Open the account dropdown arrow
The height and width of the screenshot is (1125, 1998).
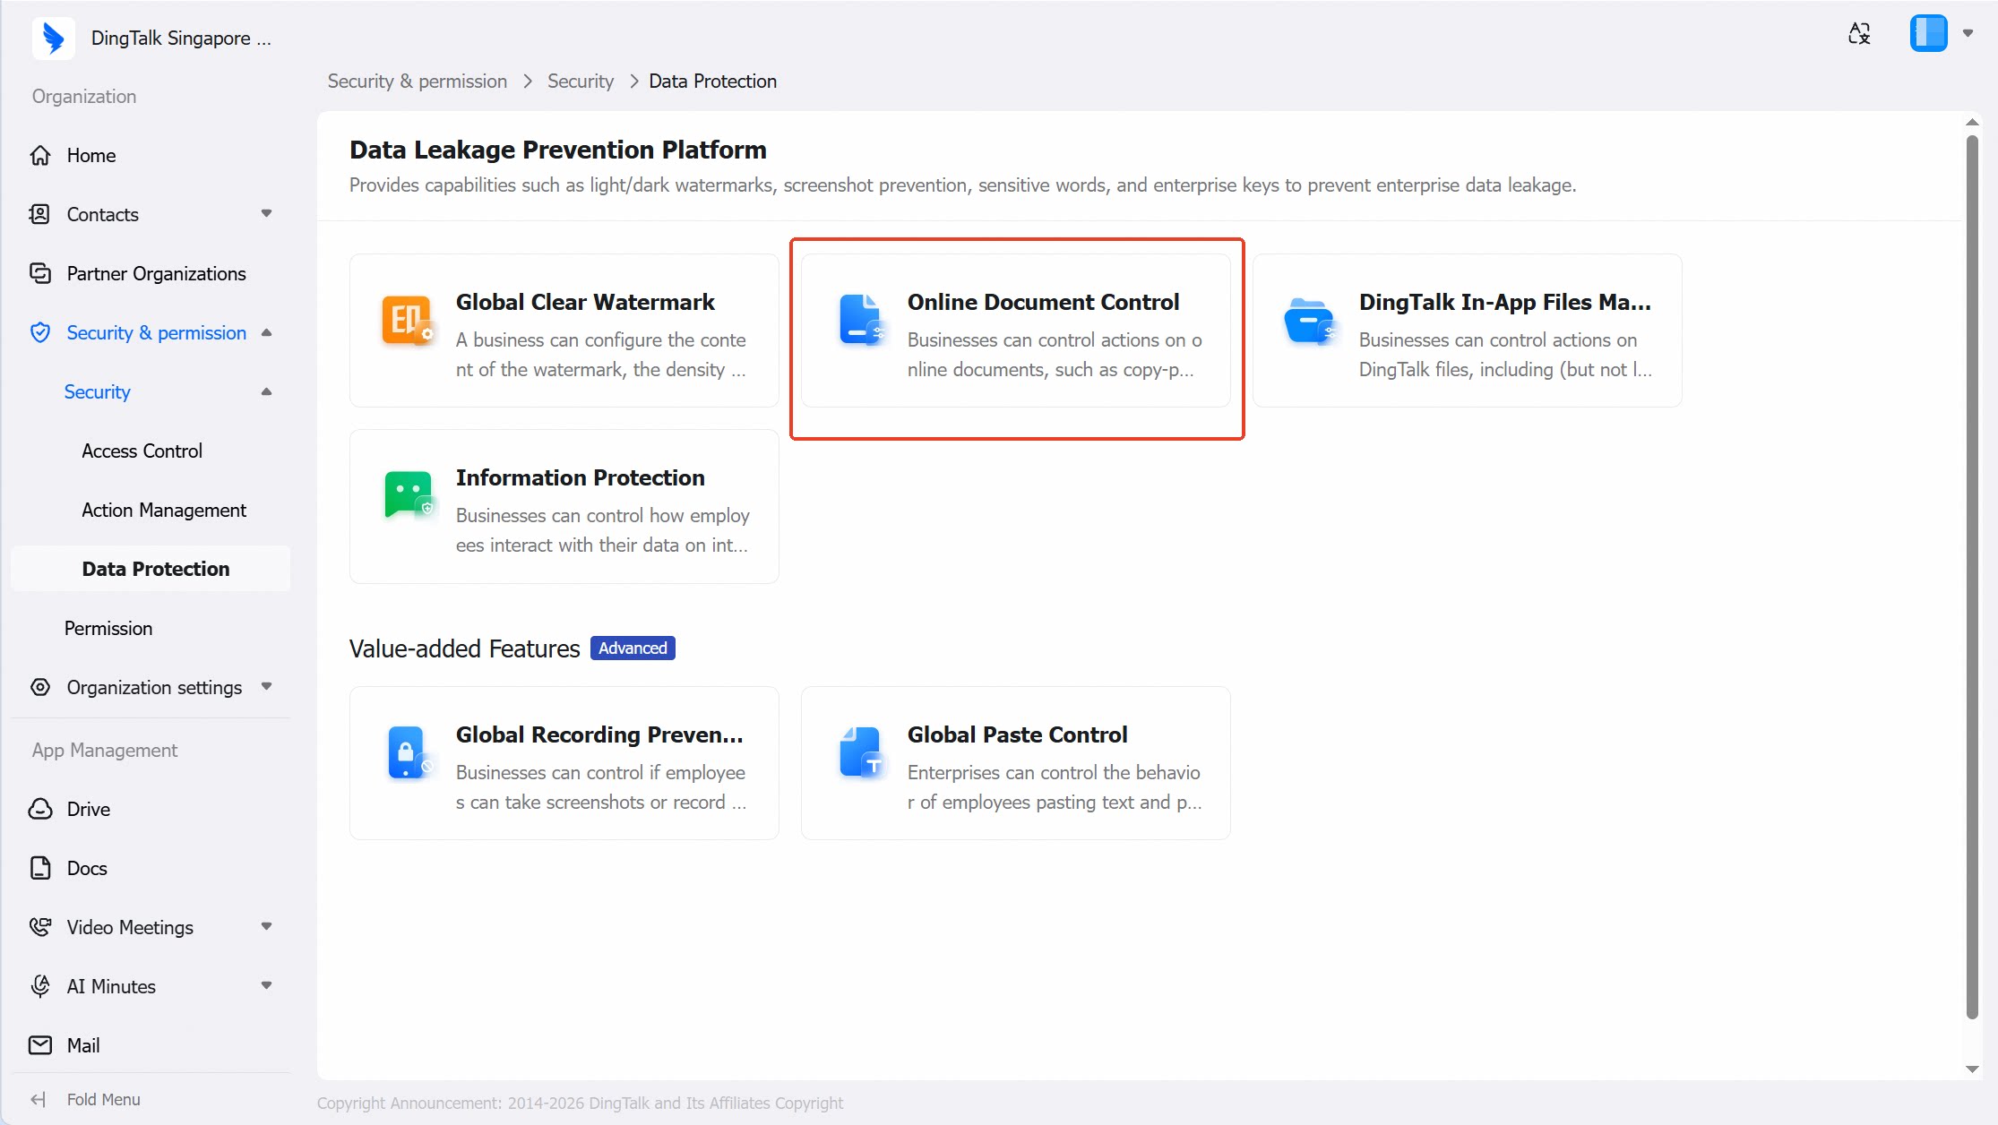coord(1968,33)
